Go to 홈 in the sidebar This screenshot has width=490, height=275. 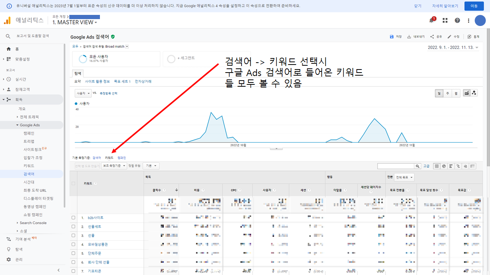tap(17, 49)
